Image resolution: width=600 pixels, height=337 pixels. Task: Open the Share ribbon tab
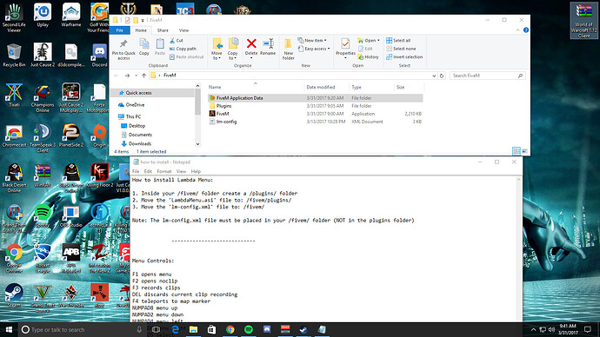pyautogui.click(x=163, y=30)
